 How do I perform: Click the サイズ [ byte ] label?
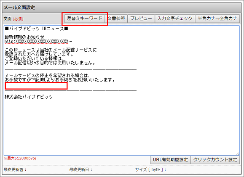(150, 169)
